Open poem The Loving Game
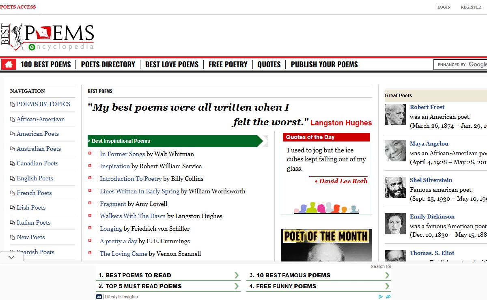 click(x=123, y=254)
